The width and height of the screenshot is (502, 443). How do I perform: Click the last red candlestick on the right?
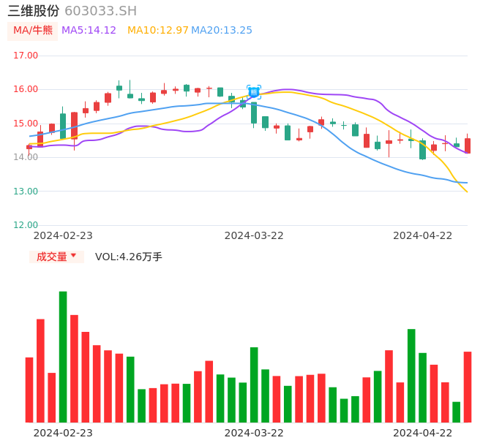point(468,145)
